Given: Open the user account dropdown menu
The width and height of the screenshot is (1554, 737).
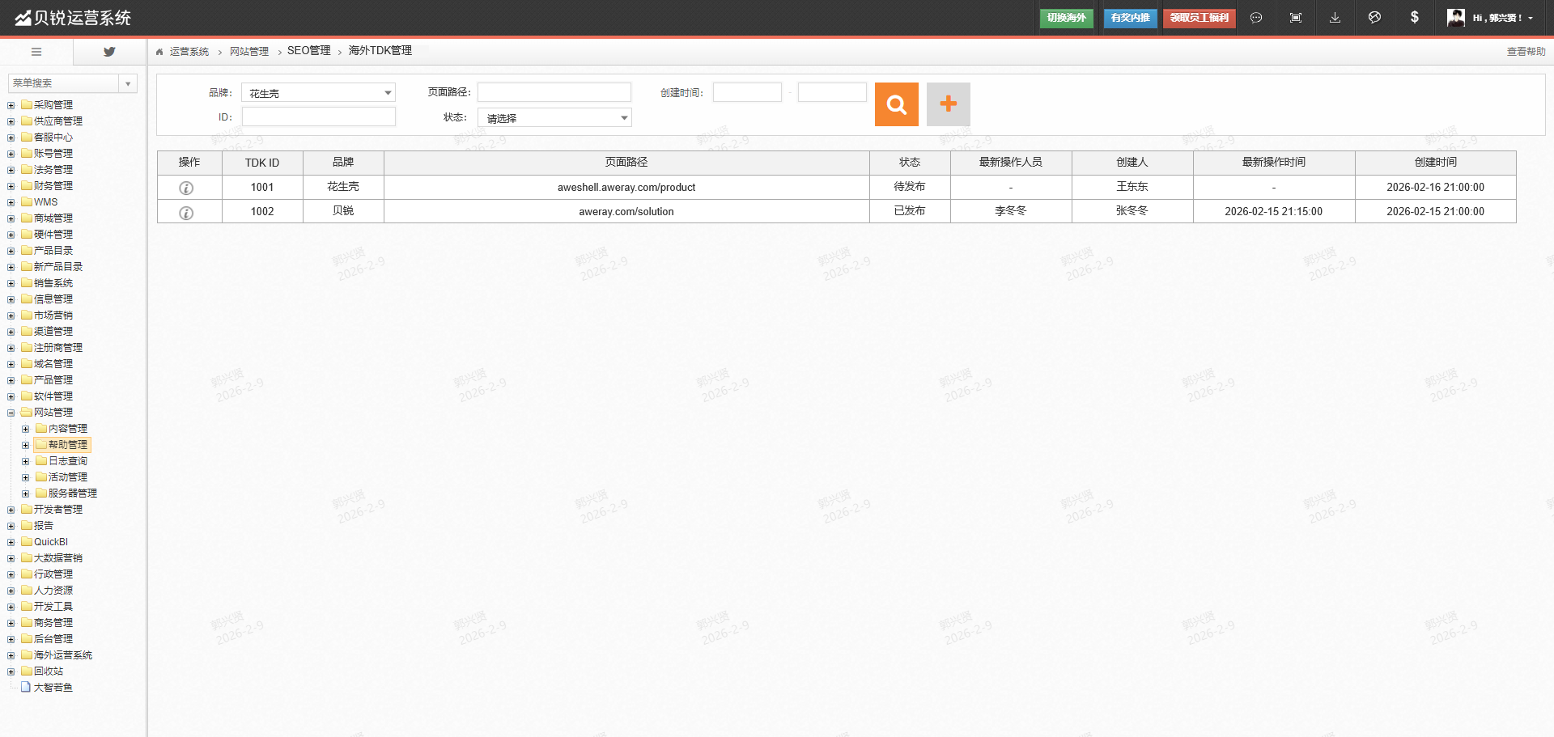Looking at the screenshot, I should click(1490, 18).
